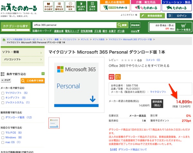This screenshot has width=193, height=153.
Task: Click the review star rating
Action: point(129,60)
